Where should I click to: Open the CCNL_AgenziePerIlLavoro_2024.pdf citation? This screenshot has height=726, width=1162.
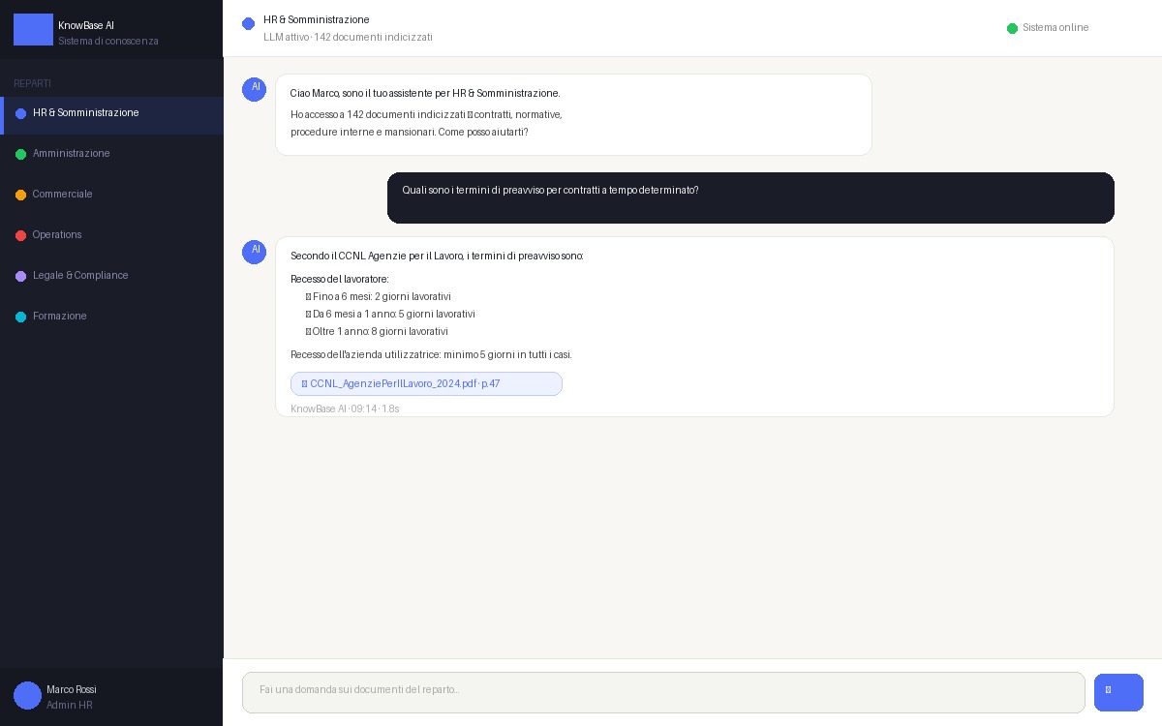tap(426, 384)
